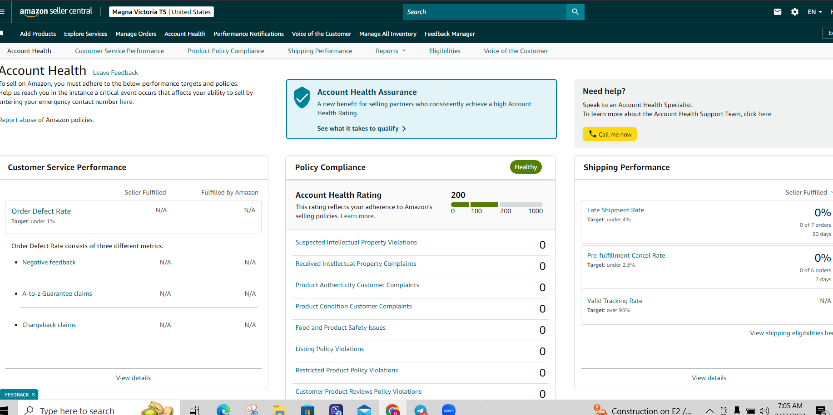View details for Customer Service Performance
This screenshot has height=415, width=833.
[x=133, y=378]
